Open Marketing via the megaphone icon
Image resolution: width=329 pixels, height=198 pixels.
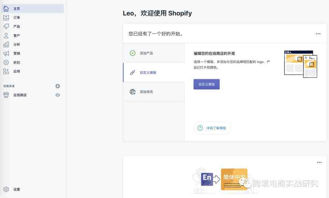click(6, 53)
